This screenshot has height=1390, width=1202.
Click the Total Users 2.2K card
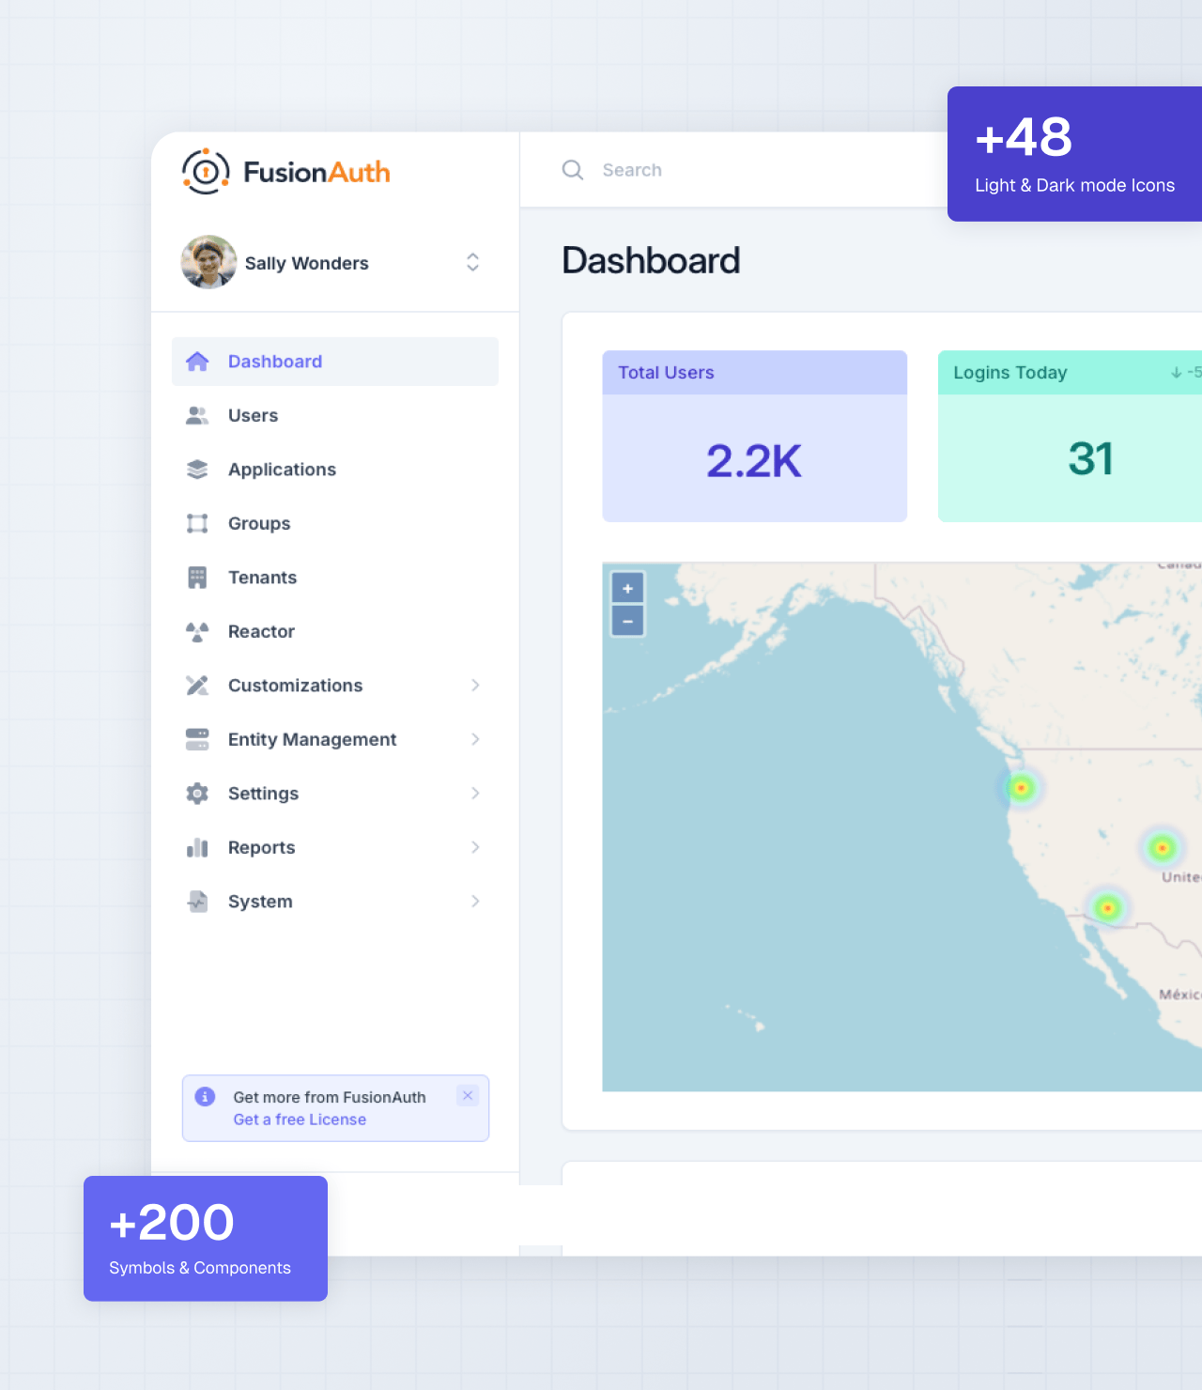click(755, 437)
